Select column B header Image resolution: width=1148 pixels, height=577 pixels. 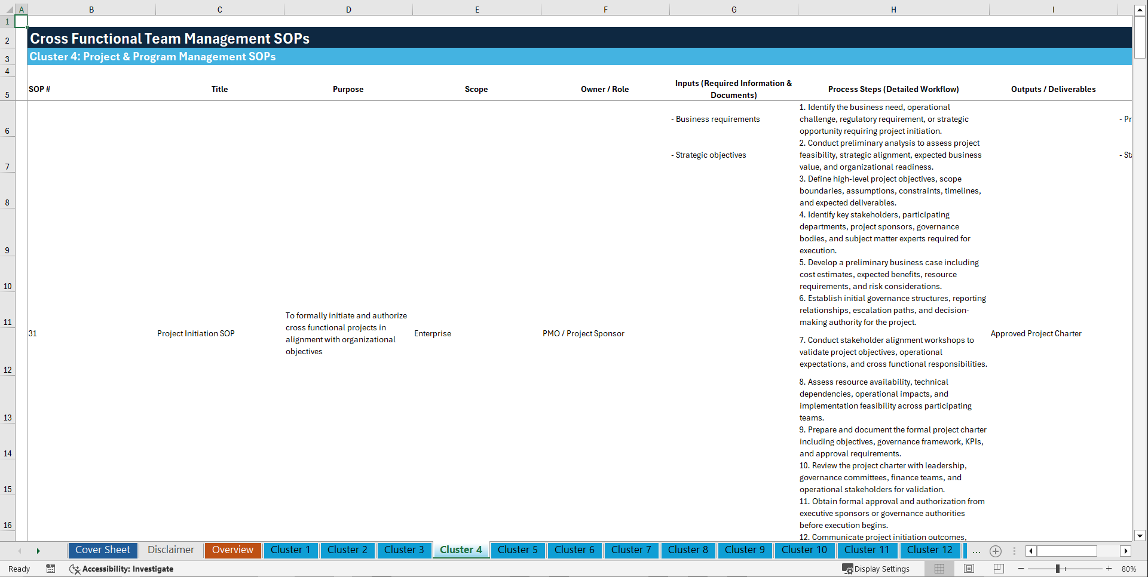(91, 10)
